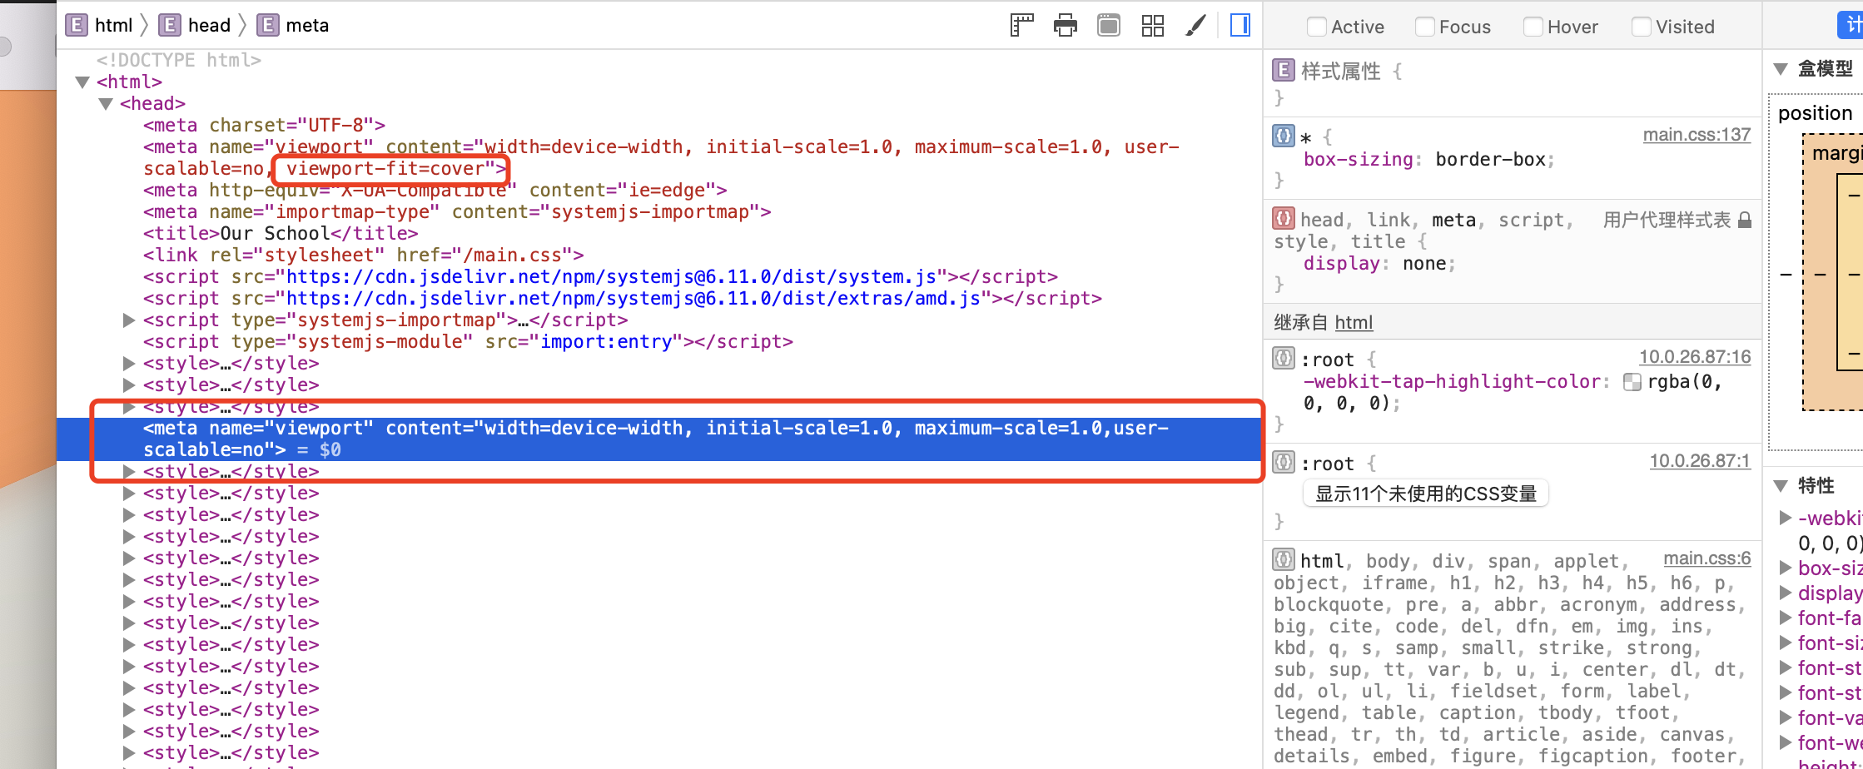The height and width of the screenshot is (769, 1863).
Task: Switch to the blue 计 tab
Action: point(1855,24)
